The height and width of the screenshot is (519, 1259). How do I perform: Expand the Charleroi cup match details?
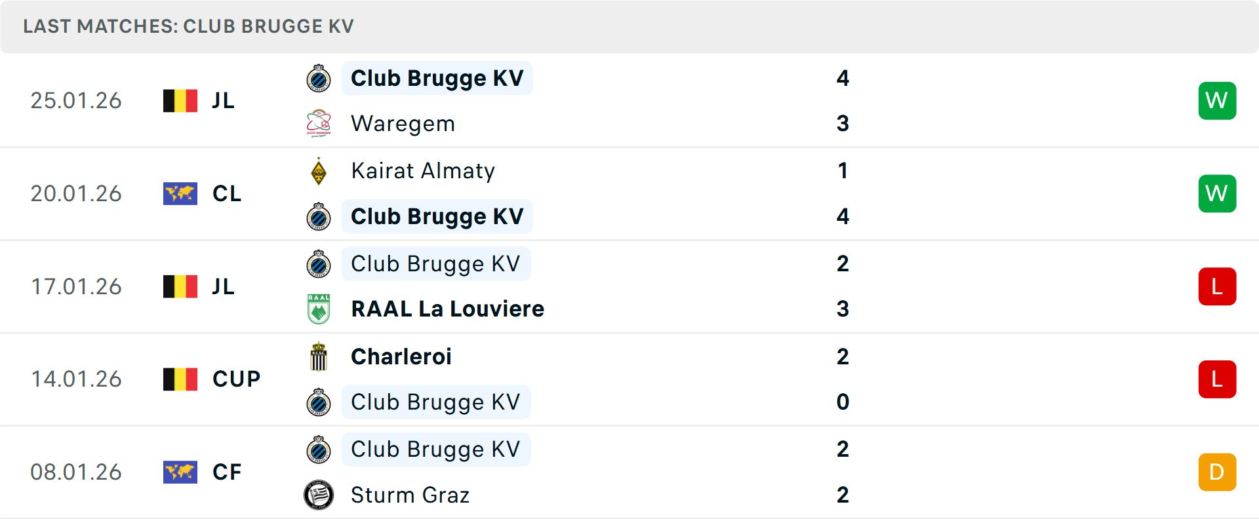click(629, 379)
